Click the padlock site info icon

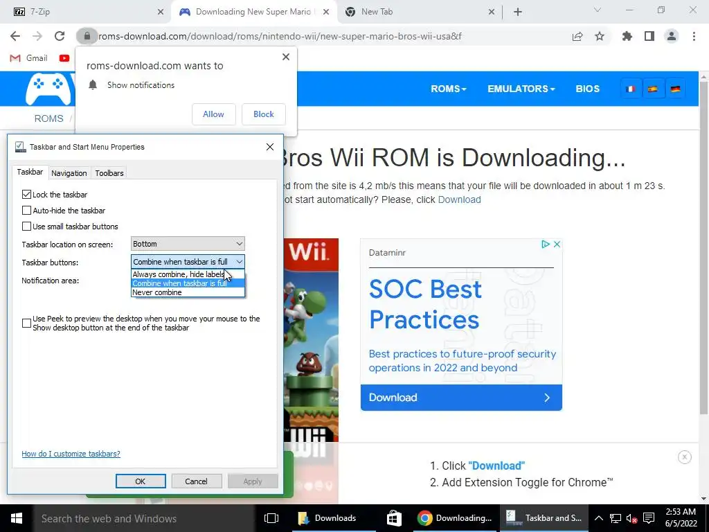(x=87, y=36)
